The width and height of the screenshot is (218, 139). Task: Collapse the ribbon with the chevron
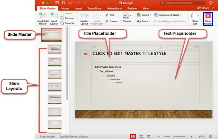(x=213, y=8)
